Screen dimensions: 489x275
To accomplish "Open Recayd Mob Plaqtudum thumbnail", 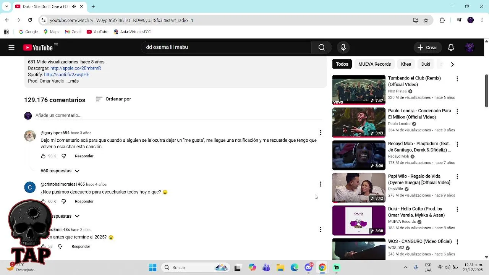I will [359, 155].
